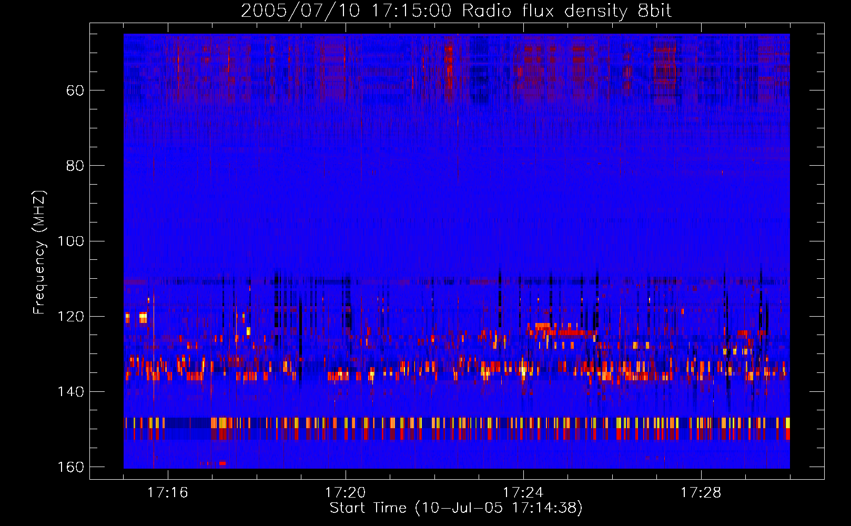Click the 17:16 time tick label
This screenshot has width=851, height=526.
coord(167,493)
